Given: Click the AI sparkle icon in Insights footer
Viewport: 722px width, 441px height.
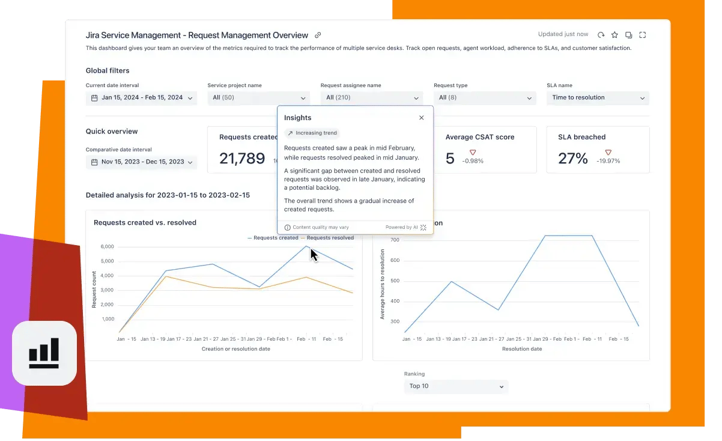Looking at the screenshot, I should click(423, 228).
